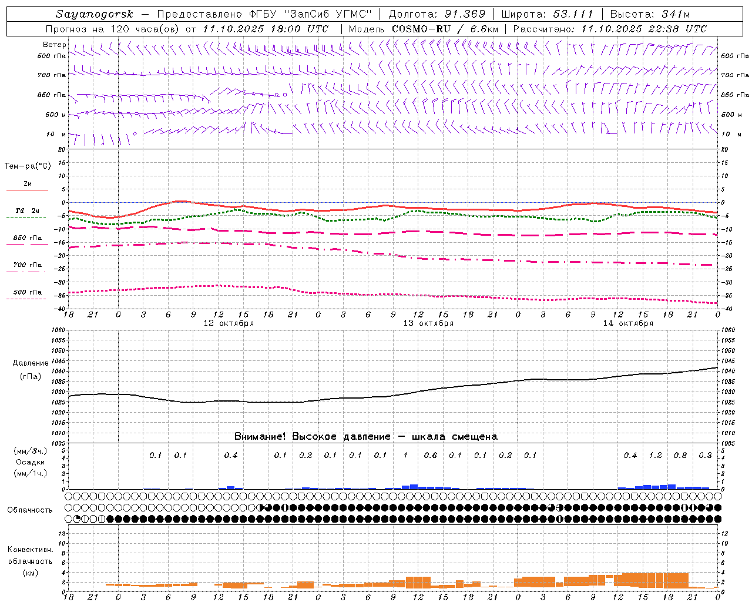
Task: Click the 'Конвективн.' convective cloud label
Action: (x=30, y=550)
